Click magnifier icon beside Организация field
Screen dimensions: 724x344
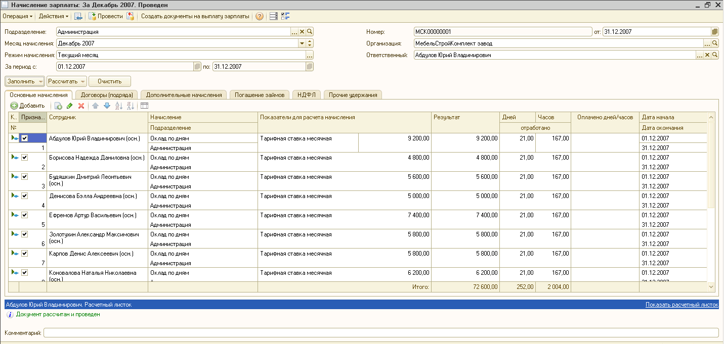[x=715, y=43]
